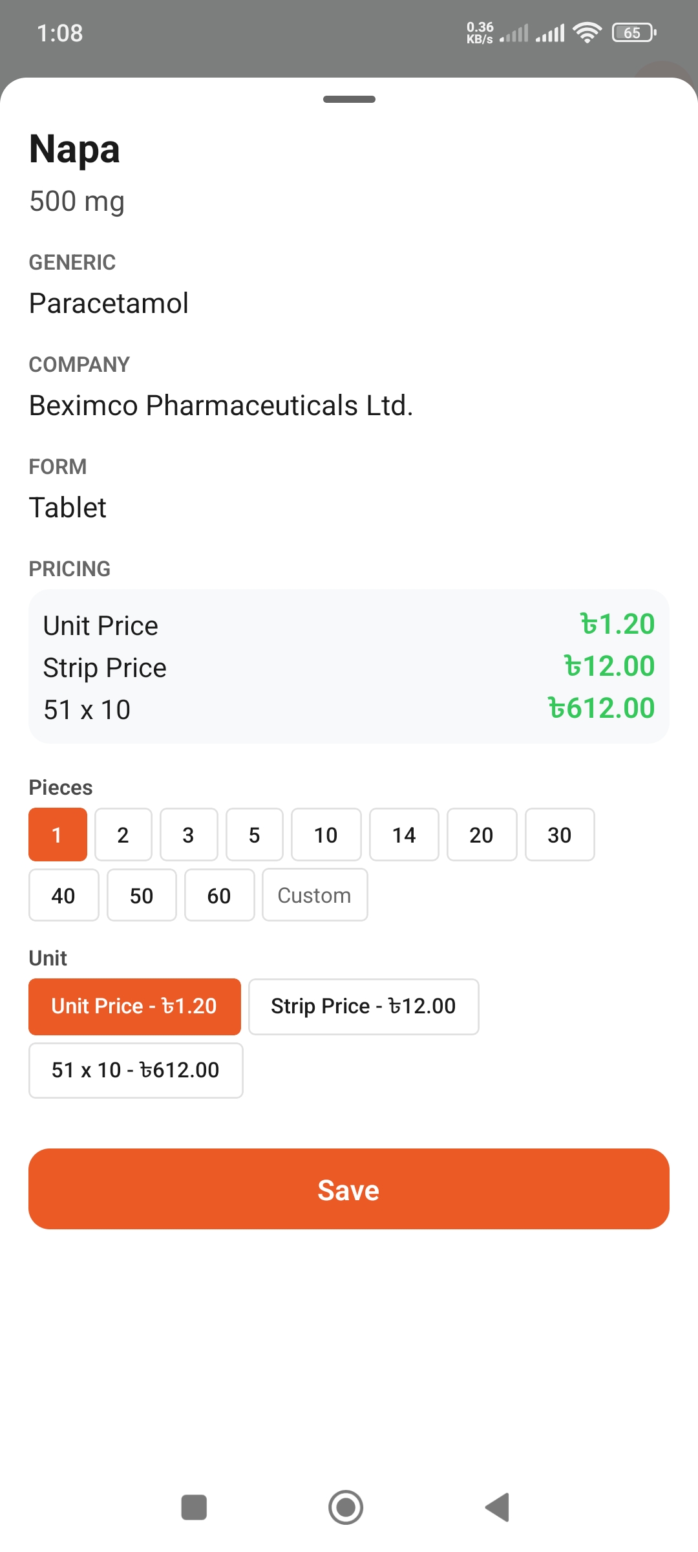Select 2 pieces quantity
The width and height of the screenshot is (698, 1552).
[x=123, y=835]
